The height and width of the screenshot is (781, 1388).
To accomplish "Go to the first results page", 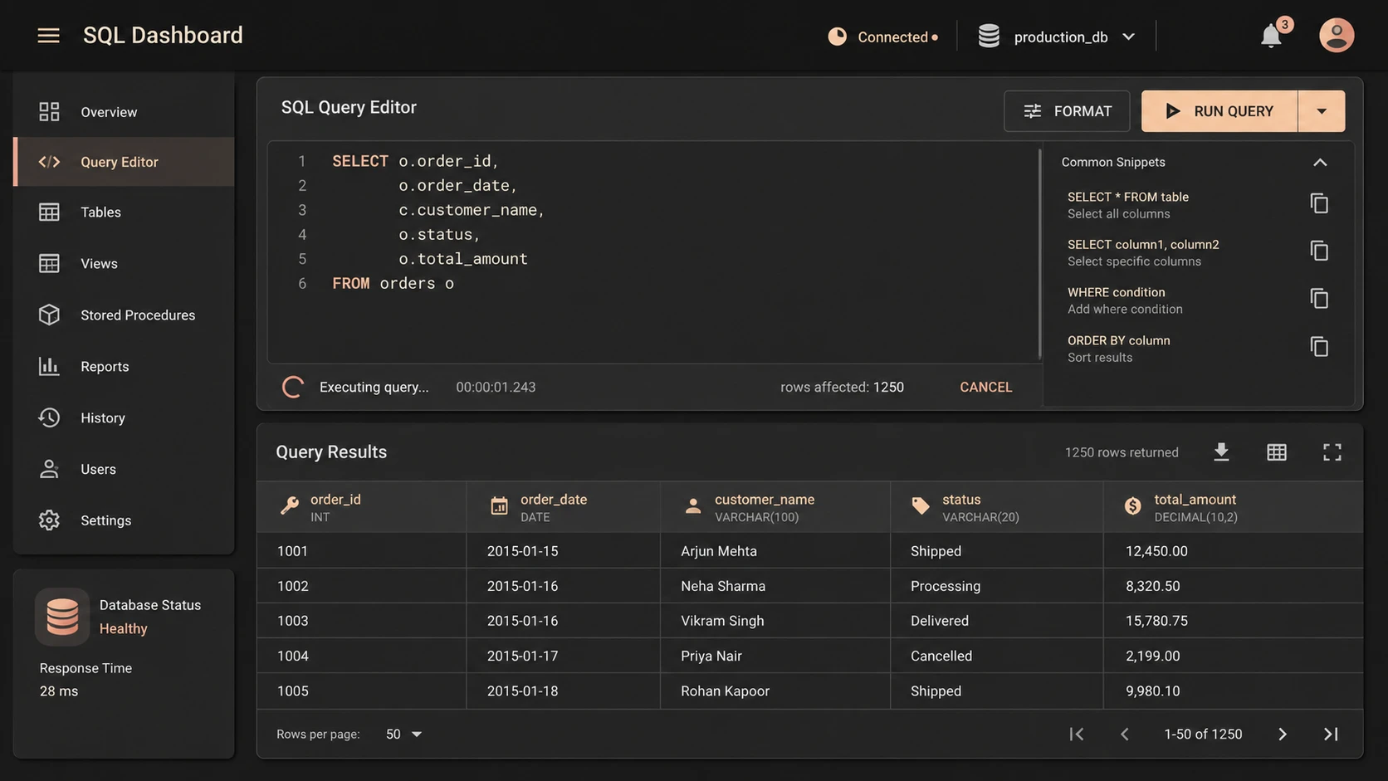I will click(x=1077, y=734).
